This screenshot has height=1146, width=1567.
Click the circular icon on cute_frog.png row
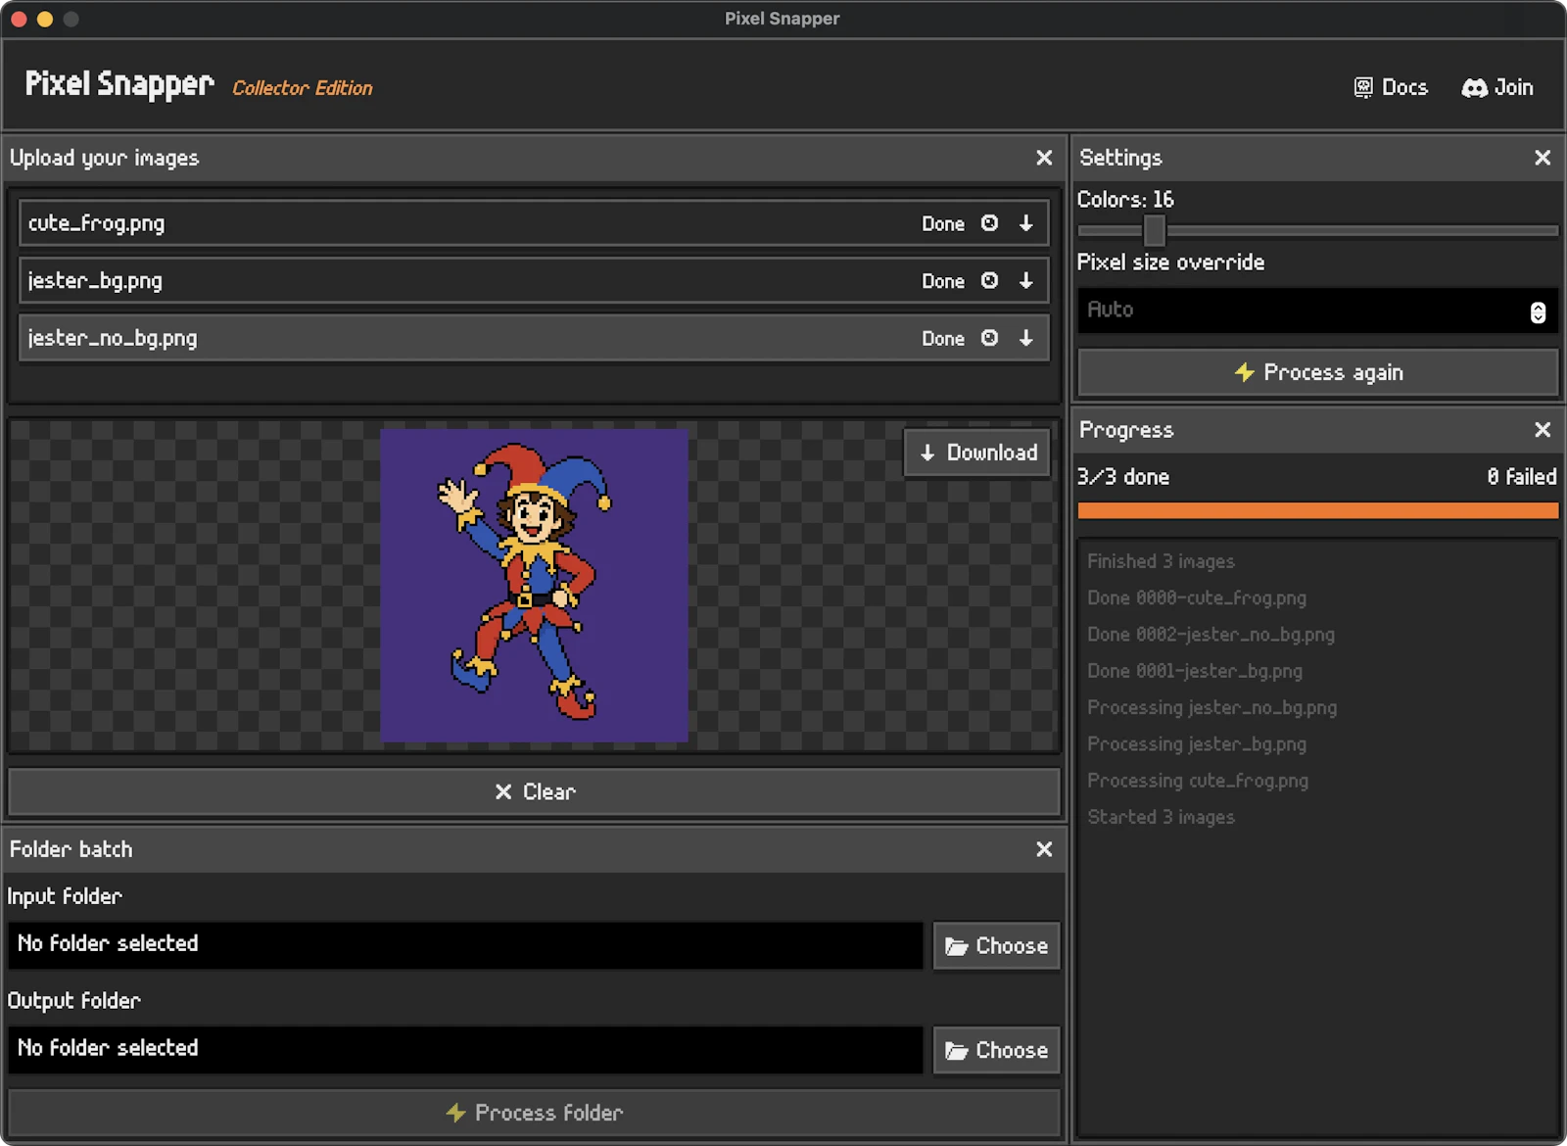(x=989, y=223)
